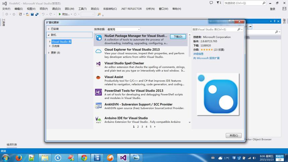Select the Visual Assist tomato icon
This screenshot has width=288, height=162.
coord(98,77)
